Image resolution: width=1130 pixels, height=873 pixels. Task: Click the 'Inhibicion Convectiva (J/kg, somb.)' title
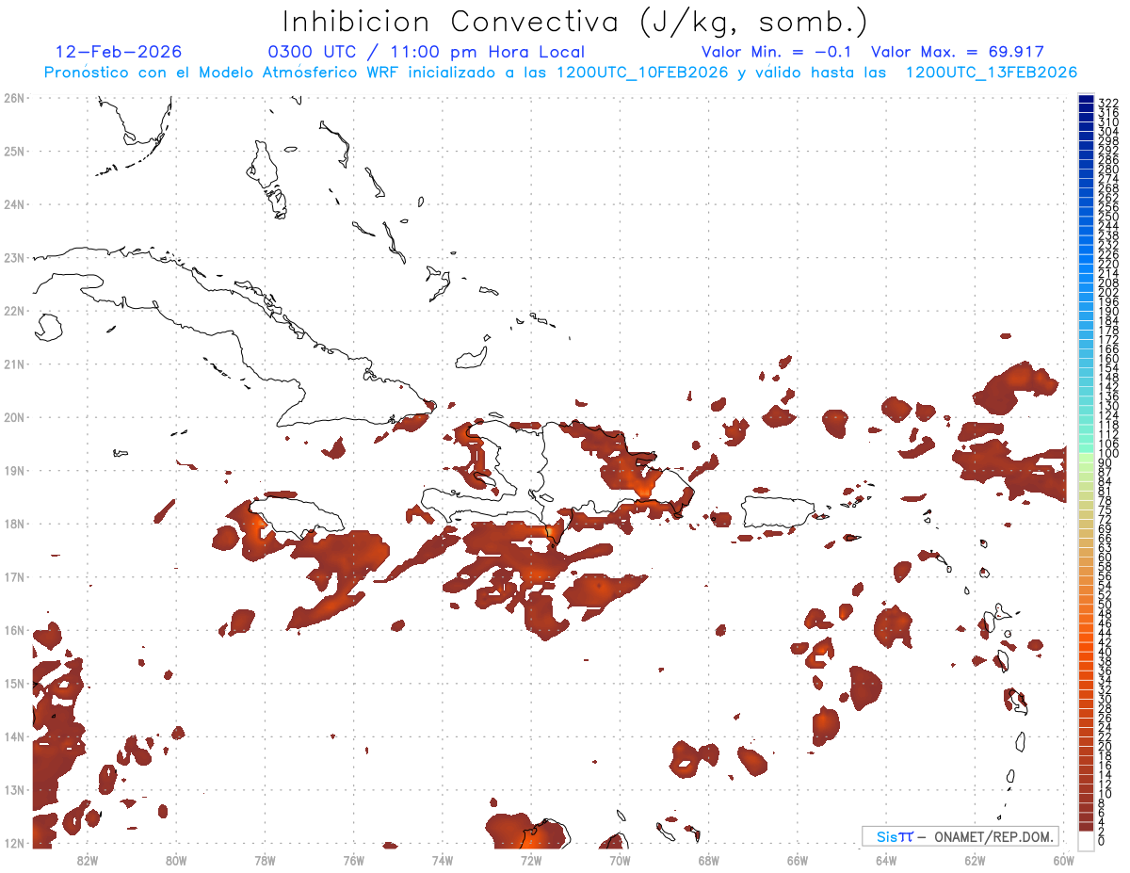click(x=575, y=23)
